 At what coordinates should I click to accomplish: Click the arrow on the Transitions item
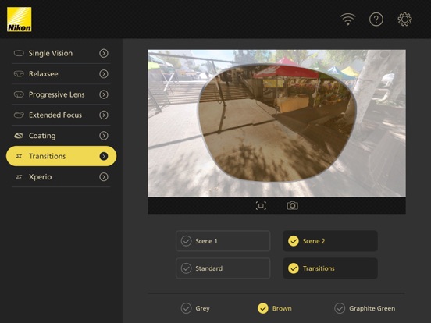coord(104,156)
